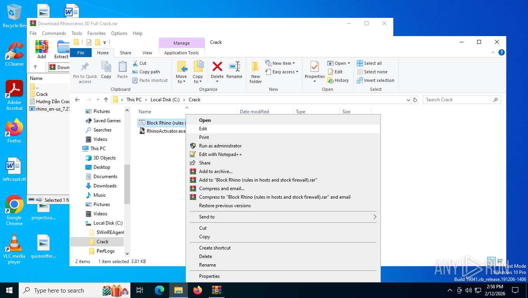Switch to the Share ribbon tab

coord(125,53)
